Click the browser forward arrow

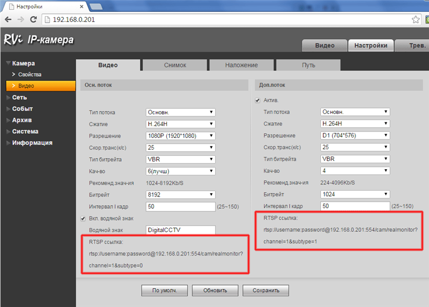tap(20, 19)
